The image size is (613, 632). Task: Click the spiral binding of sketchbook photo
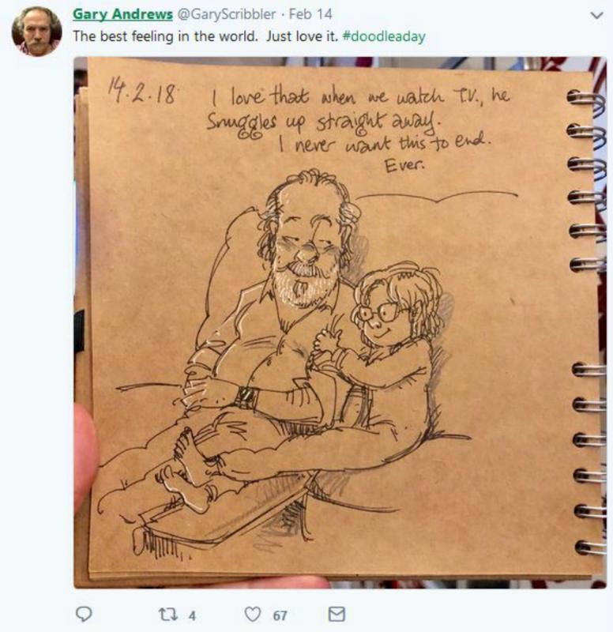pyautogui.click(x=588, y=322)
